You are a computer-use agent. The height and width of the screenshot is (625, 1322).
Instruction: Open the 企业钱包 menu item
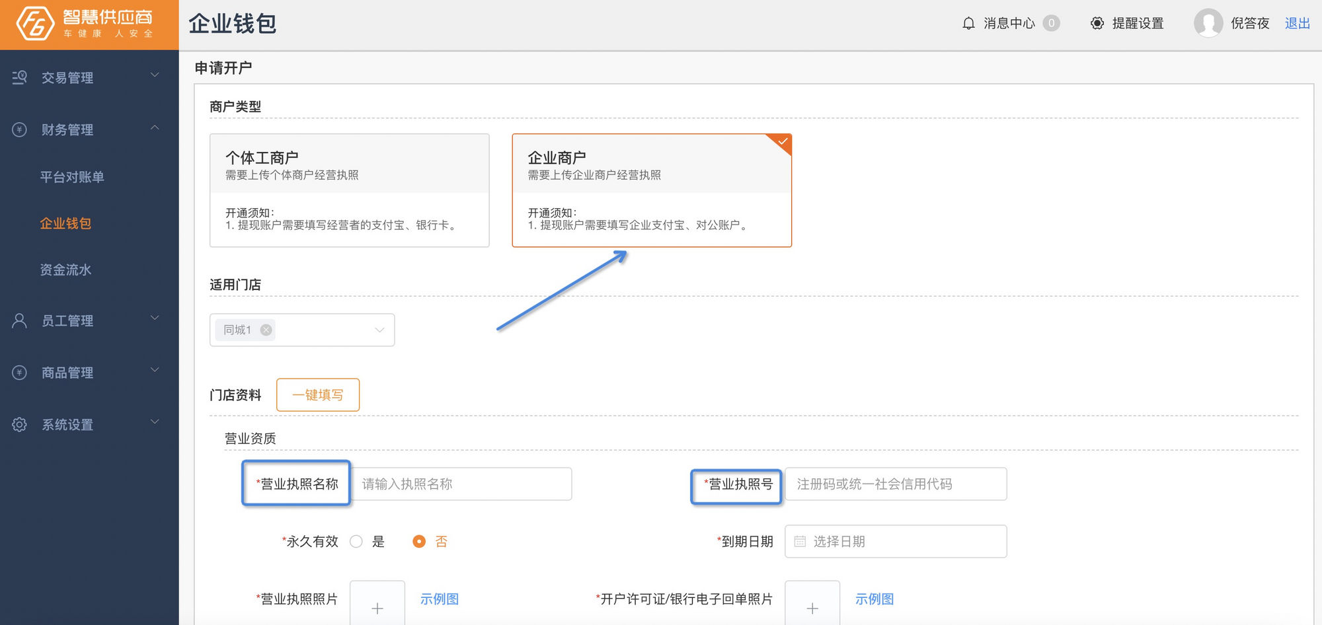[65, 223]
